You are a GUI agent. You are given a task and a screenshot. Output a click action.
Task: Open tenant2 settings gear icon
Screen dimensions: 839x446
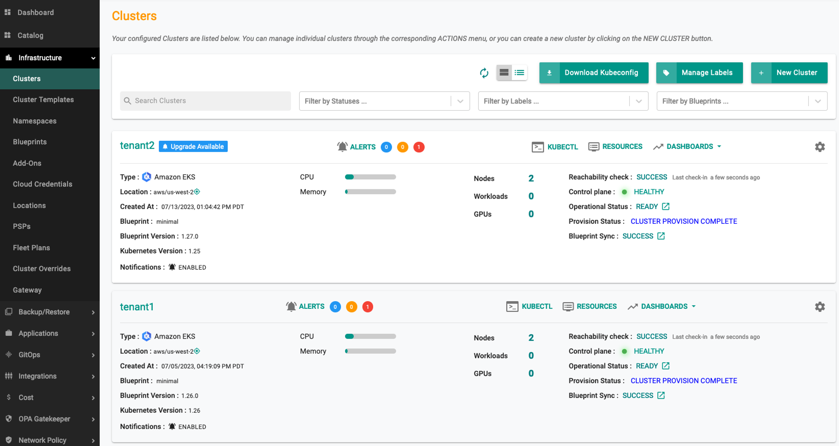(819, 147)
